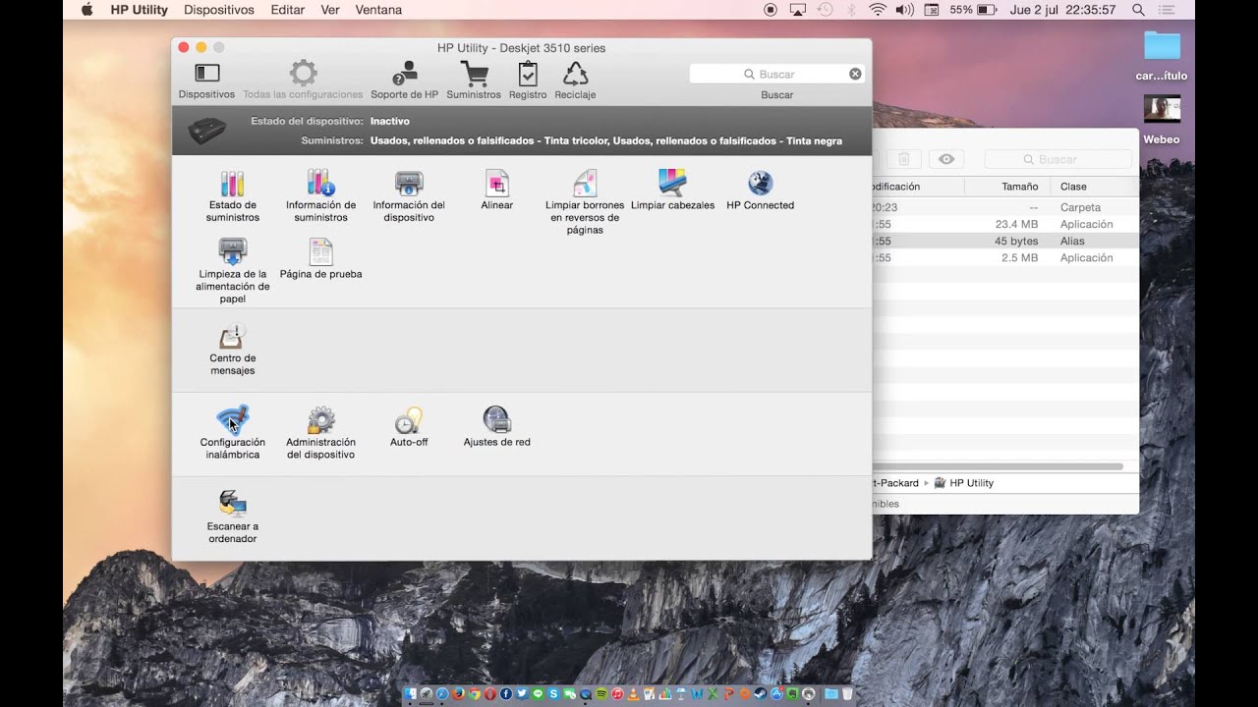Viewport: 1258px width, 707px height.
Task: Click the Quick Look eye button in Finder
Action: point(946,159)
